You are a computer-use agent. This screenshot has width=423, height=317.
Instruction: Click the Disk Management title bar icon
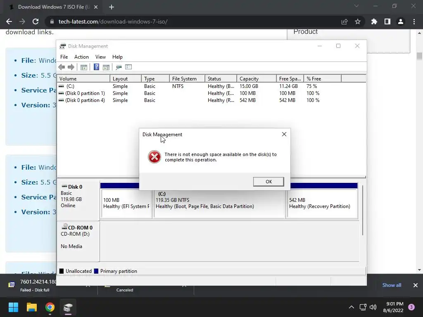(63, 46)
